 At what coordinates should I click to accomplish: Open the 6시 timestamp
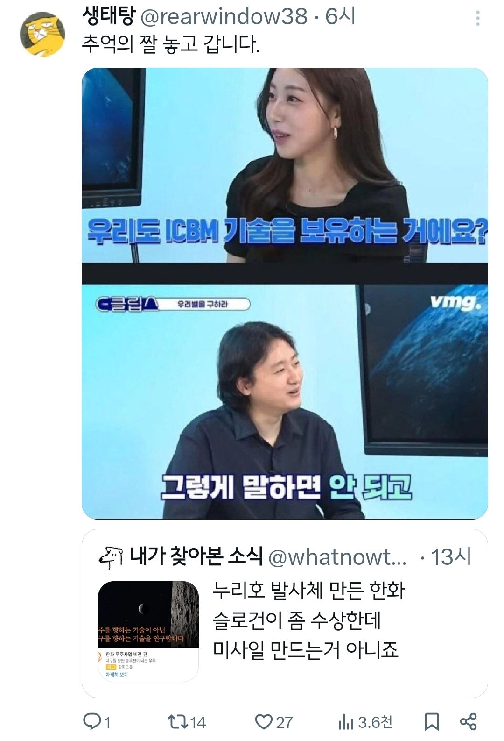(x=340, y=16)
